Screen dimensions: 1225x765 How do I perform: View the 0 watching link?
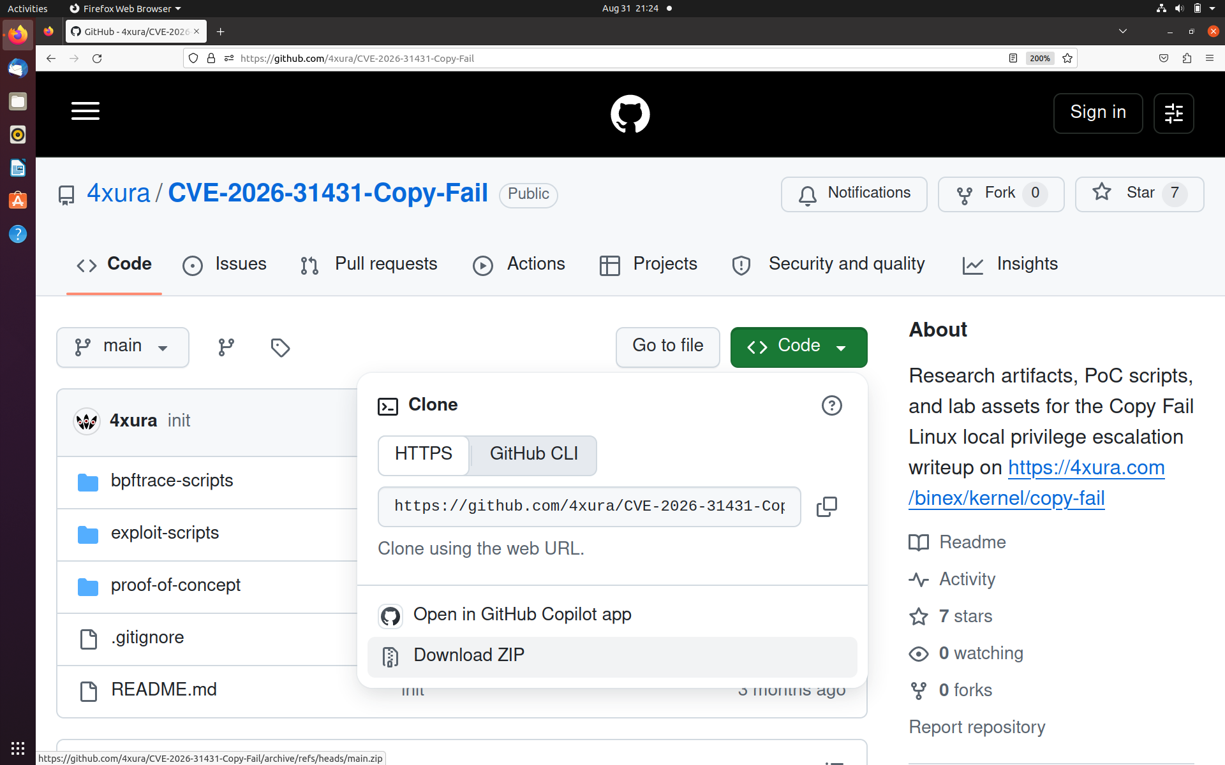pyautogui.click(x=966, y=653)
